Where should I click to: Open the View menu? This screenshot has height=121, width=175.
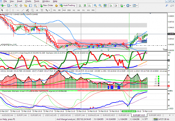coord(12,1)
